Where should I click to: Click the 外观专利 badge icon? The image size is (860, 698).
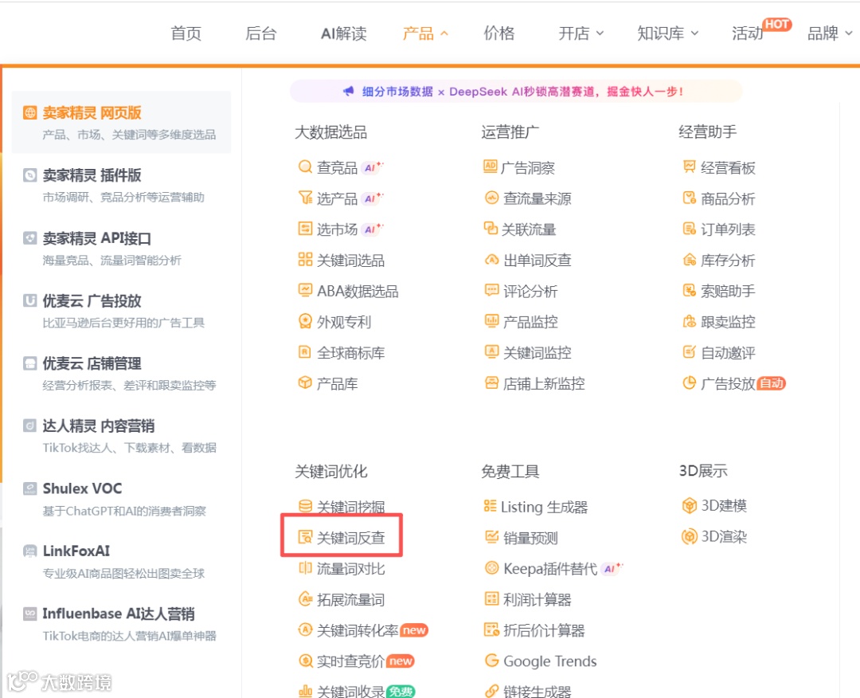(305, 321)
